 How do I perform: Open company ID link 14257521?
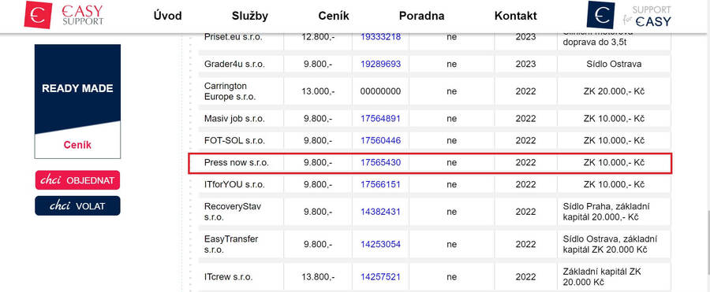click(380, 276)
